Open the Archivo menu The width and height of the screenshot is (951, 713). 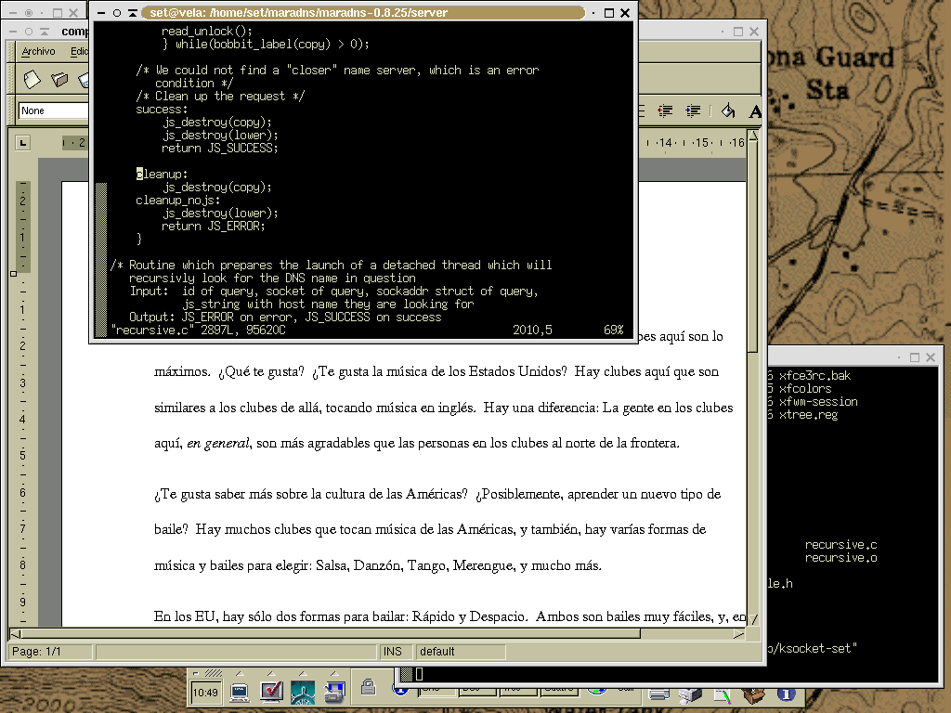[38, 52]
